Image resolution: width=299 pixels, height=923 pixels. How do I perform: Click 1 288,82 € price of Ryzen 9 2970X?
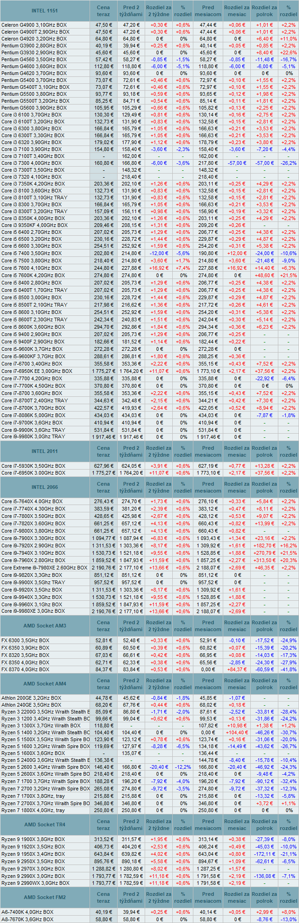click(103, 869)
